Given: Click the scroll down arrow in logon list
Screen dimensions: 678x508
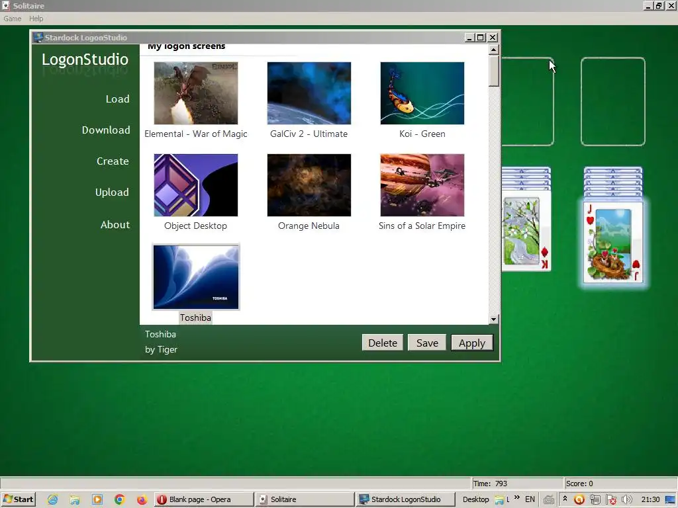Looking at the screenshot, I should [x=493, y=319].
